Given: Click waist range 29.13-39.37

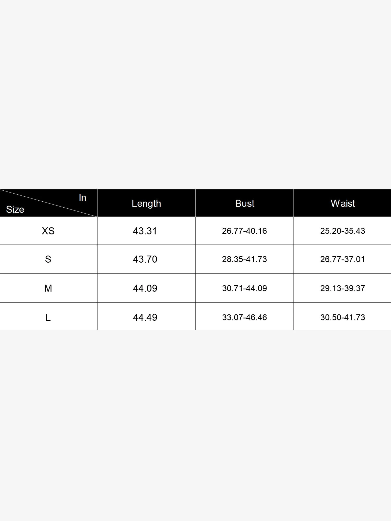Looking at the screenshot, I should click(343, 288).
